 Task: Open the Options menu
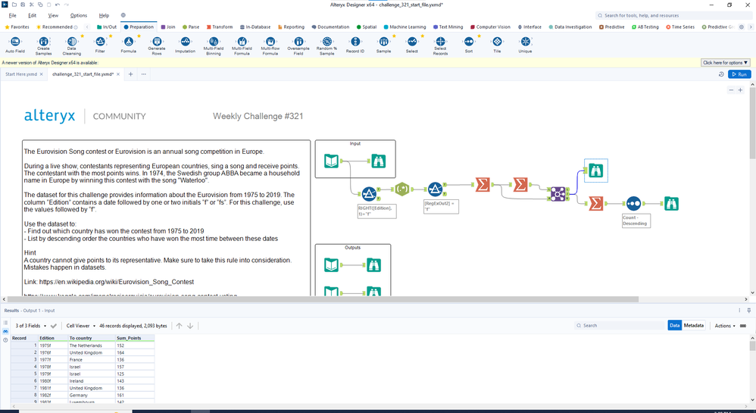click(79, 15)
